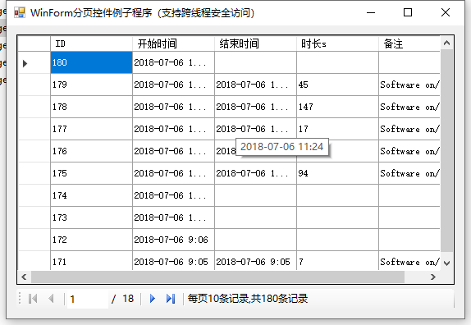
Task: Click the vertical scrollbar up arrow
Action: point(446,43)
